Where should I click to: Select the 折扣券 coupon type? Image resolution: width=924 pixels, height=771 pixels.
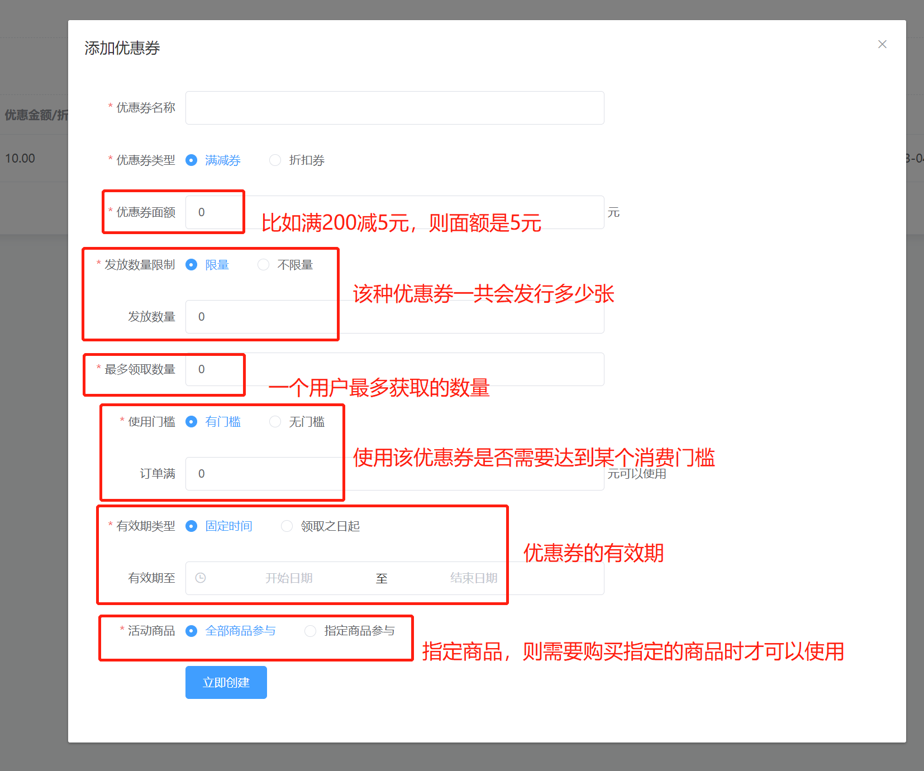click(x=297, y=160)
